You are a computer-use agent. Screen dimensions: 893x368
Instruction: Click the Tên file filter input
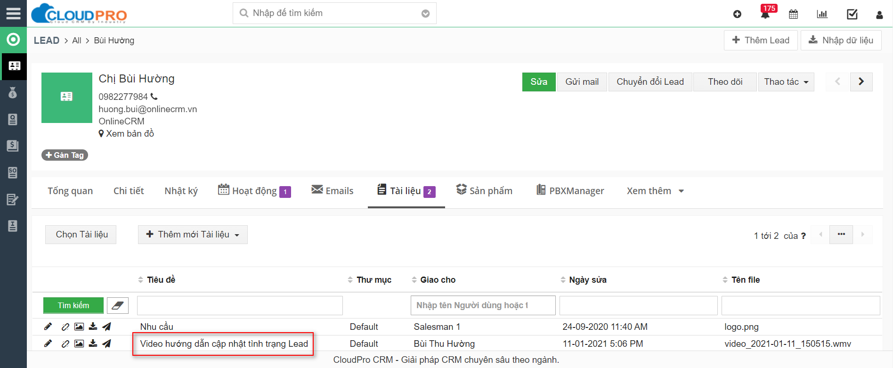pos(800,305)
